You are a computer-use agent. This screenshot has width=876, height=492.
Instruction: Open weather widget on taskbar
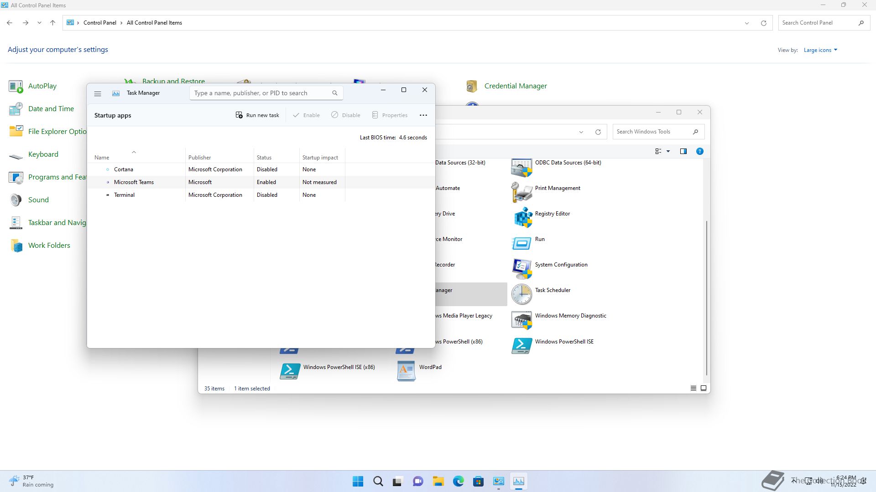click(31, 481)
